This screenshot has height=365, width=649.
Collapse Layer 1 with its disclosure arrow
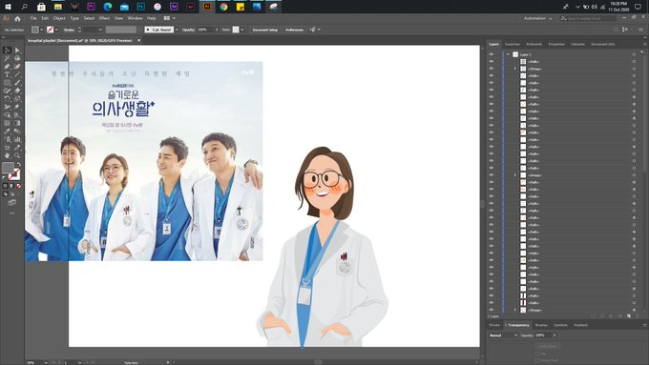[x=508, y=54]
